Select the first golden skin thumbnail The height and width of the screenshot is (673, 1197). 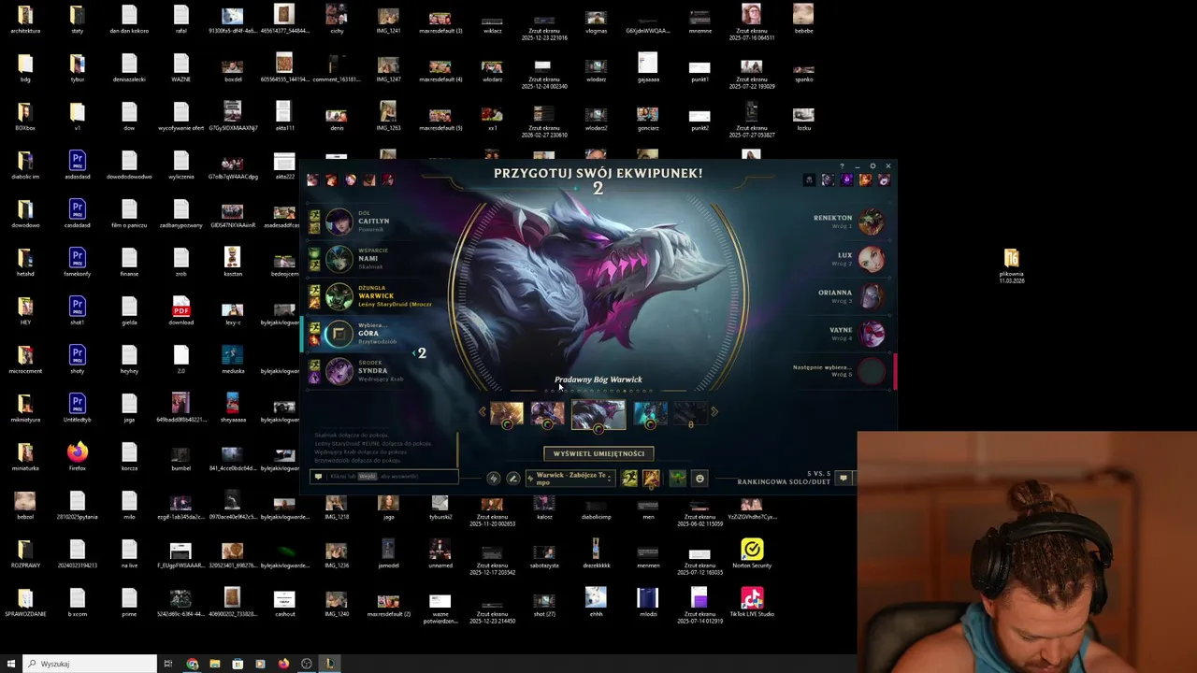pyautogui.click(x=507, y=412)
